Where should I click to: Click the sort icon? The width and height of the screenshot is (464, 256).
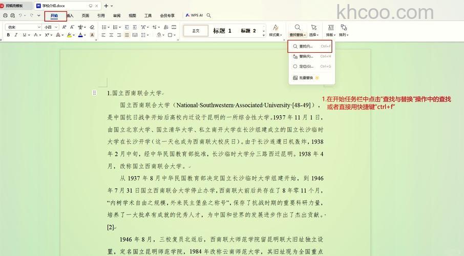(166, 27)
